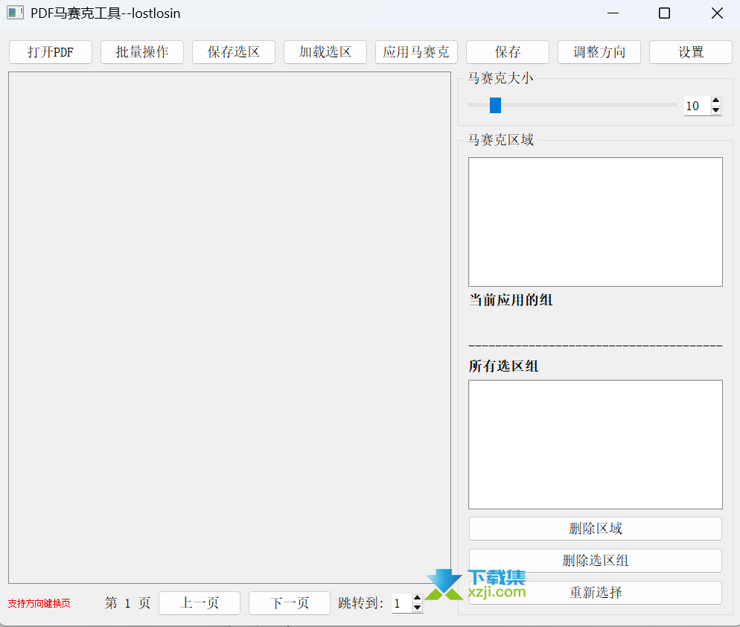Click the 跳转到 page number field

pyautogui.click(x=401, y=603)
